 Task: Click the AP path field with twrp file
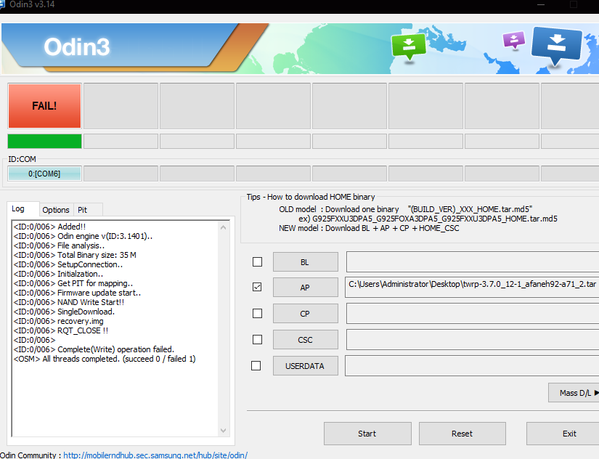[472, 288]
